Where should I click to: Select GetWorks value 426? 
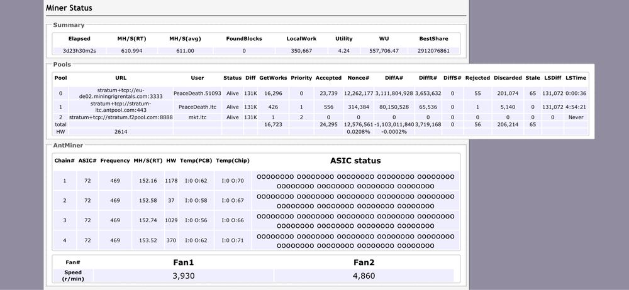tap(273, 107)
